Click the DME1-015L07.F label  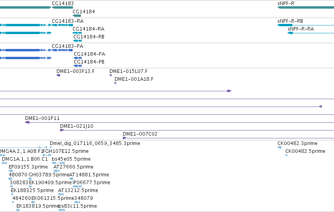click(x=128, y=71)
